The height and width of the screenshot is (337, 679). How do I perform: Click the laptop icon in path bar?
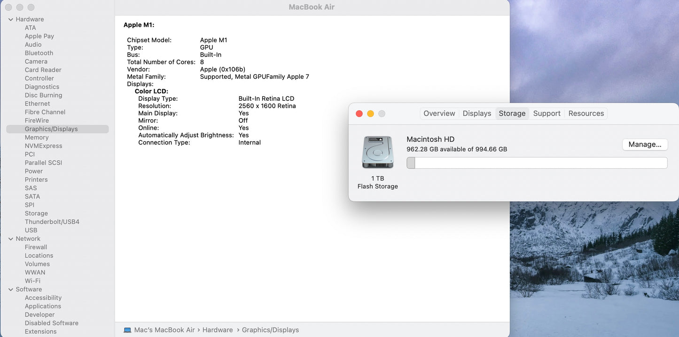[x=127, y=330]
